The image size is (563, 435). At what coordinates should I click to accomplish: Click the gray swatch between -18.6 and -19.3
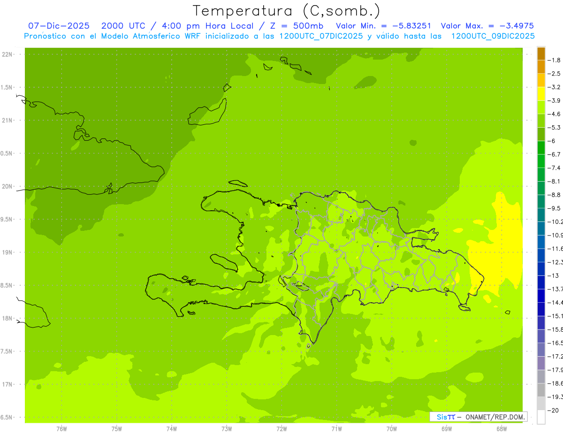[x=541, y=390]
